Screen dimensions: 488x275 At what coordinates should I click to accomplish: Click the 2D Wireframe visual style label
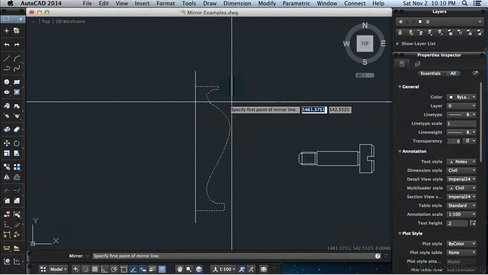[70, 21]
